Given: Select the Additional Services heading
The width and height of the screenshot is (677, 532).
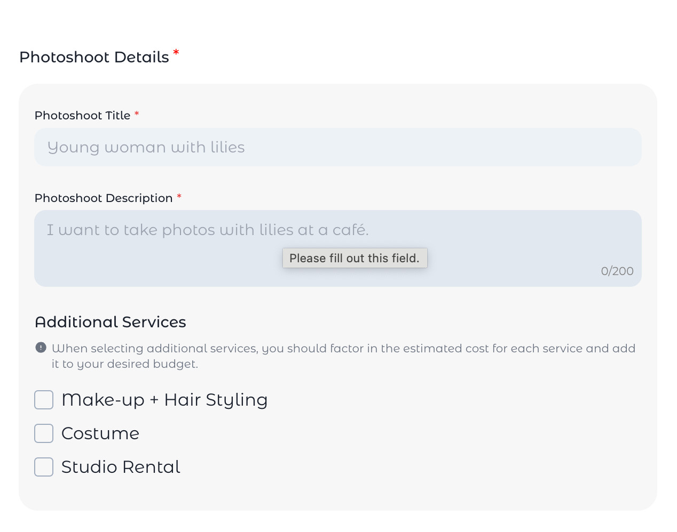Looking at the screenshot, I should point(111,322).
